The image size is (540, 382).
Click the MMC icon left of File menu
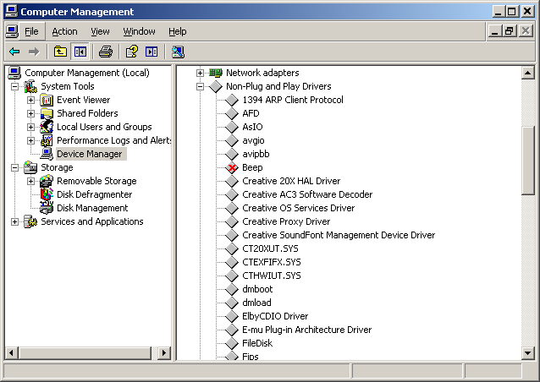point(12,31)
